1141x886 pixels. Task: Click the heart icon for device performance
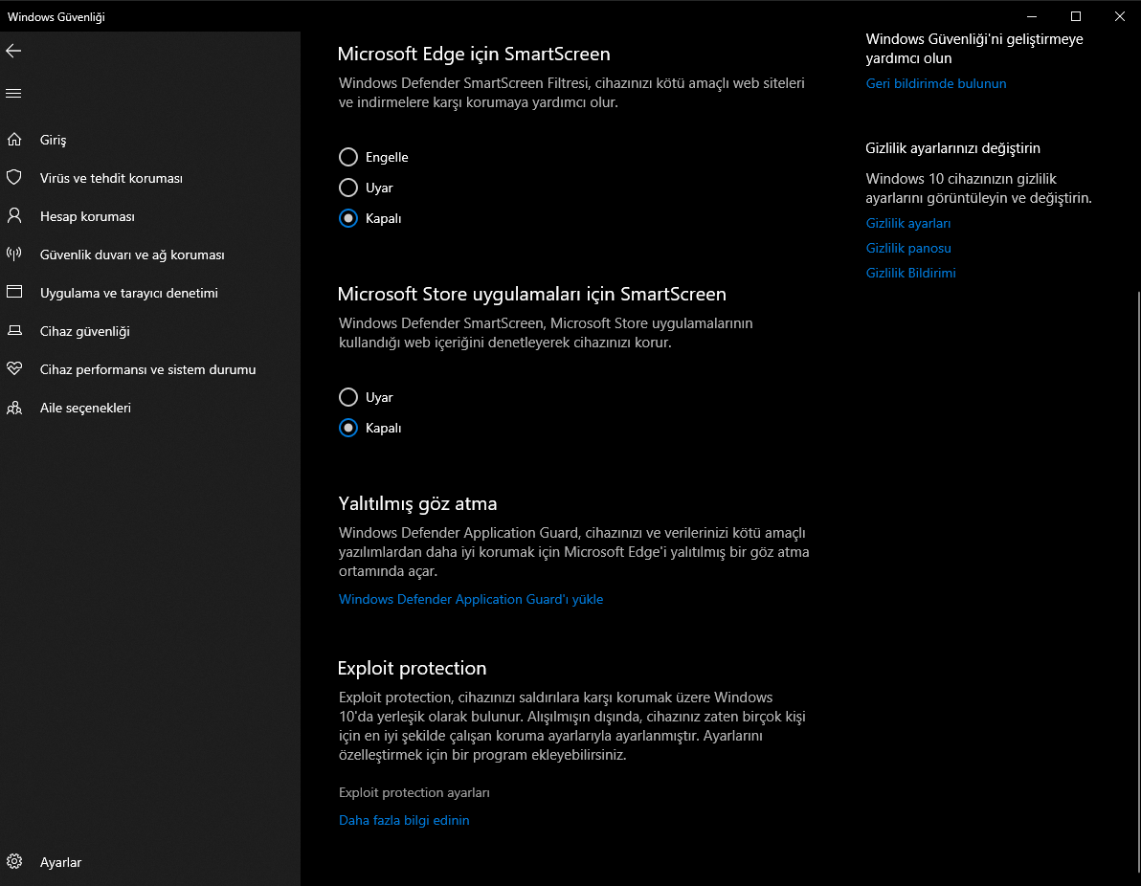pos(14,368)
